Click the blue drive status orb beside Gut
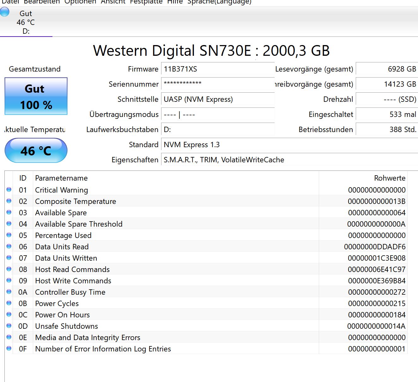Screen dimensions: 418x382 point(4,12)
